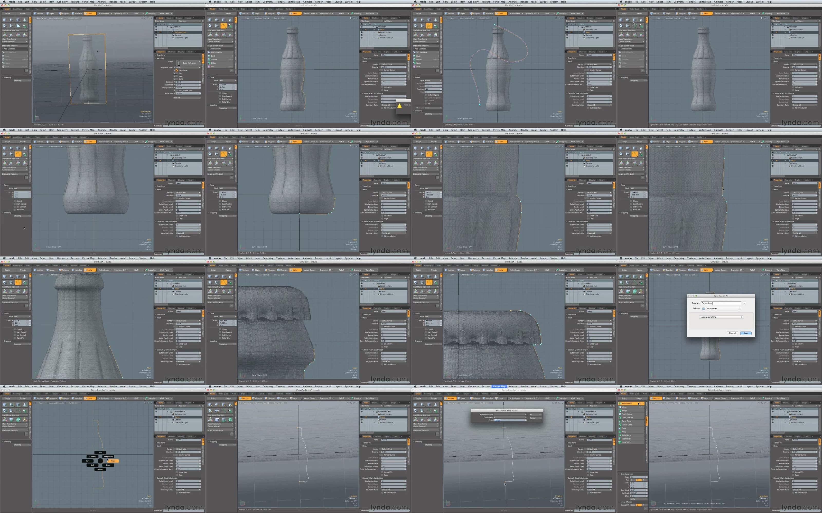Open the Where Documents location dropdown
The height and width of the screenshot is (513, 822).
coord(722,308)
